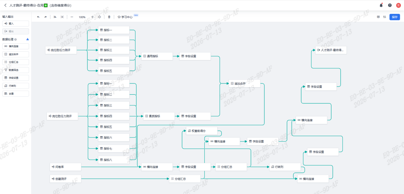This screenshot has width=404, height=194.
Task: Save the flow with 保存 button
Action: 394,17
